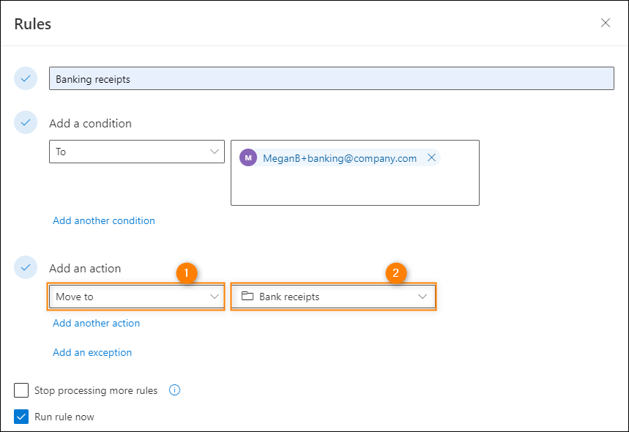Image resolution: width=629 pixels, height=432 pixels.
Task: Click the checkmark circle beside rule name
Action: [x=26, y=78]
